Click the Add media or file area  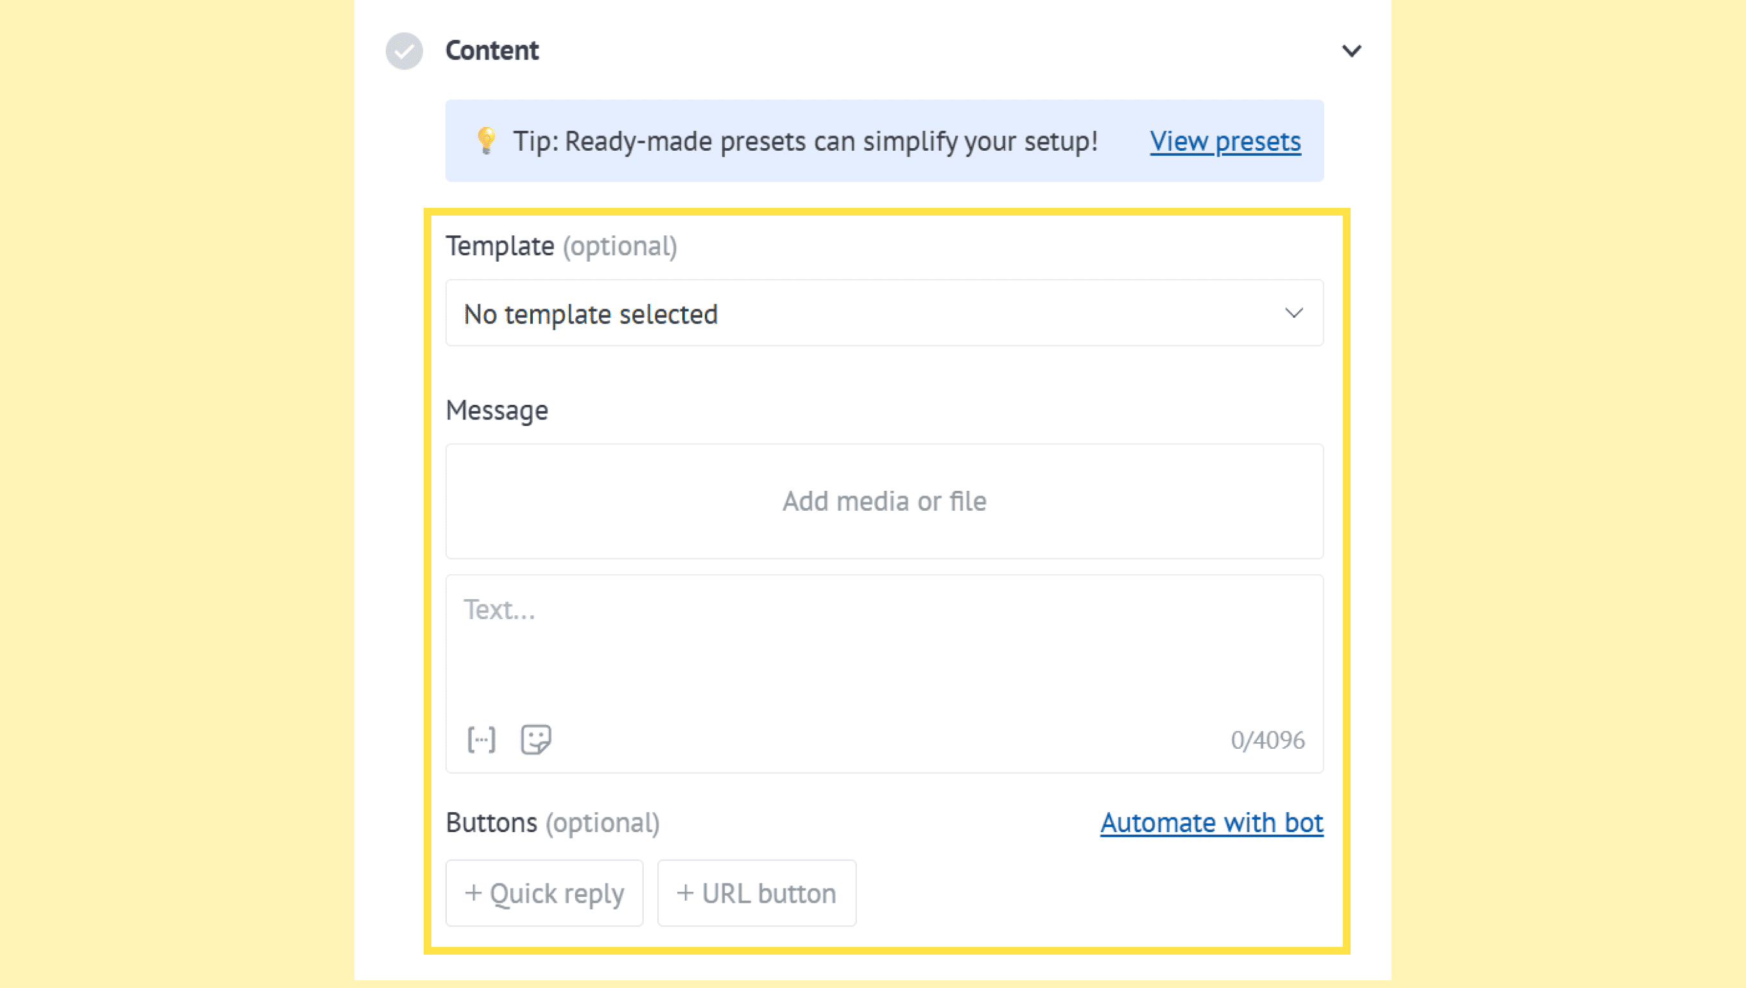(x=884, y=502)
